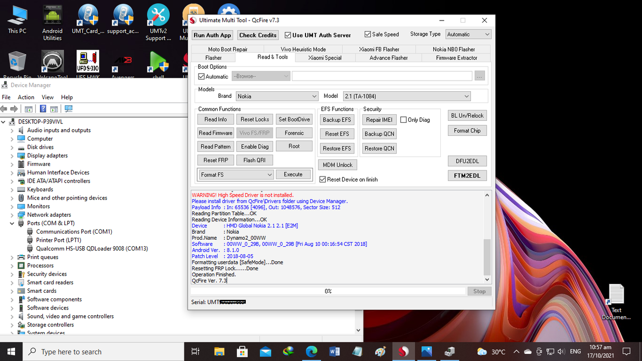Click the Read Info button
Image resolution: width=642 pixels, height=361 pixels.
216,119
